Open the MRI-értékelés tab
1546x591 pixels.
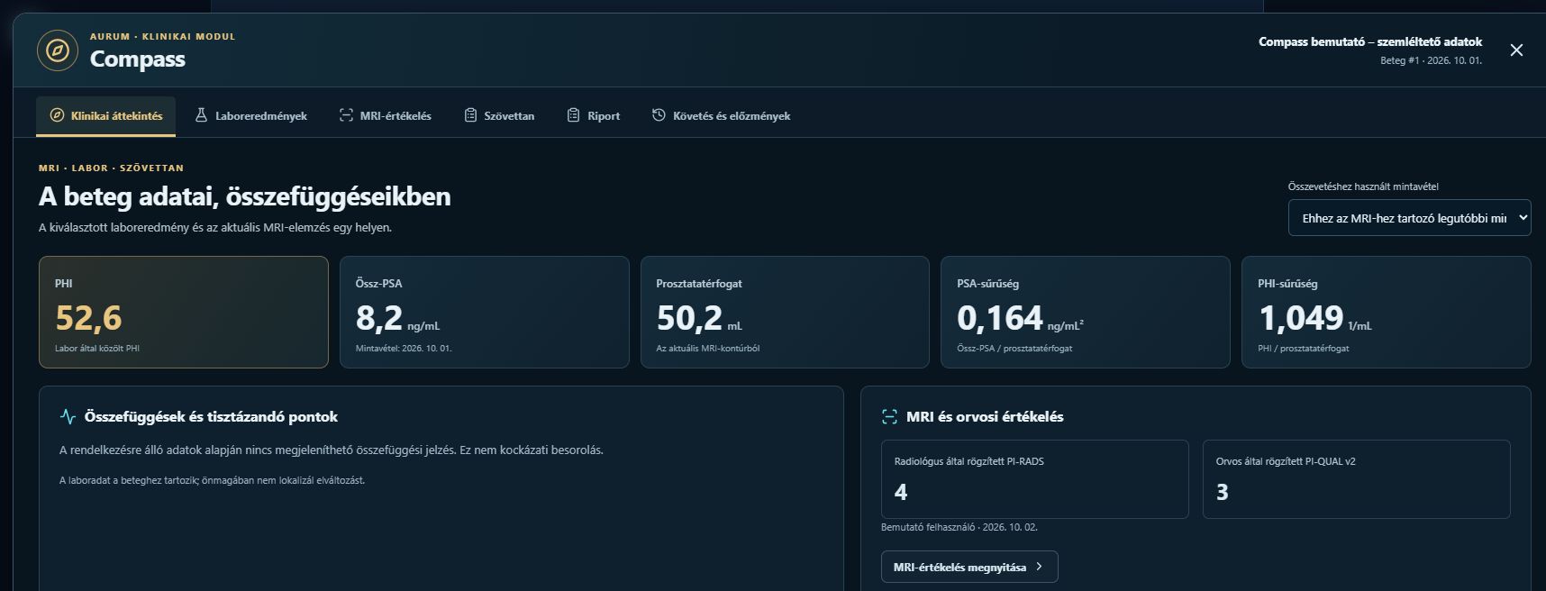click(x=386, y=116)
